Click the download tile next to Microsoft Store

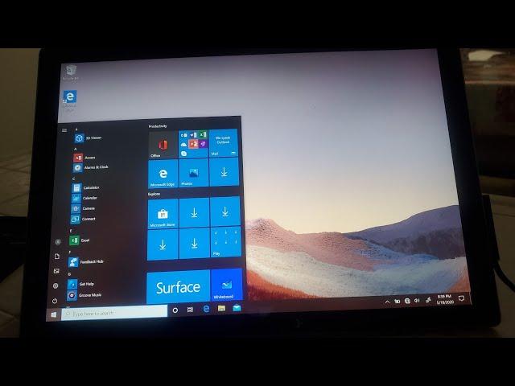tap(194, 212)
